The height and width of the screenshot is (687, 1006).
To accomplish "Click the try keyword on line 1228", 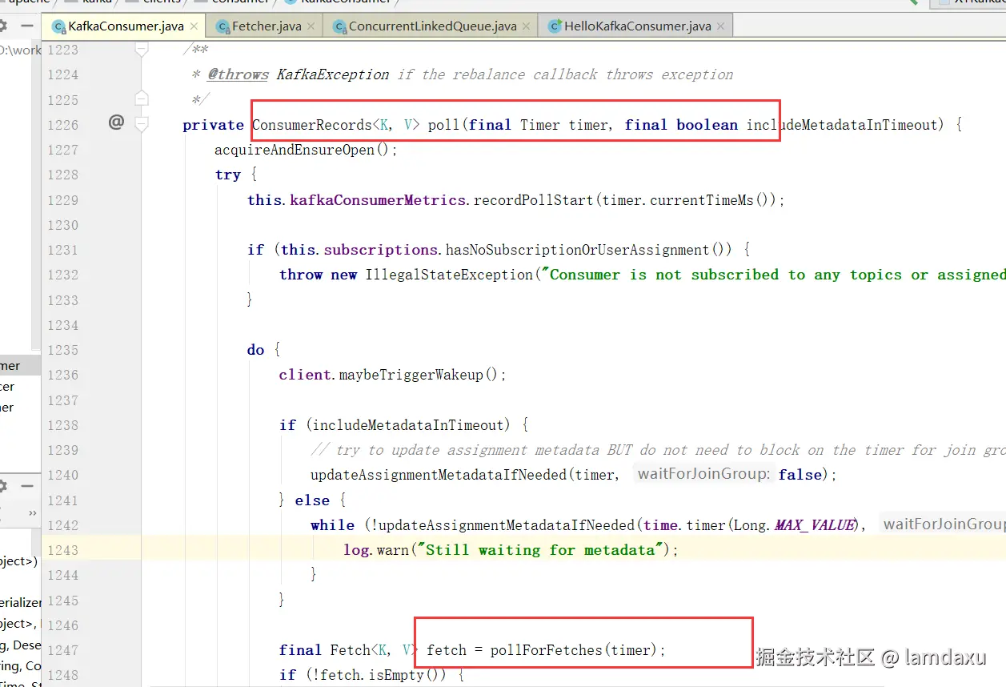I will [227, 175].
